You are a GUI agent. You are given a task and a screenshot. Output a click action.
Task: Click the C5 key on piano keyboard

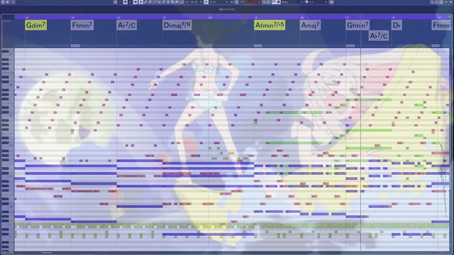7,115
